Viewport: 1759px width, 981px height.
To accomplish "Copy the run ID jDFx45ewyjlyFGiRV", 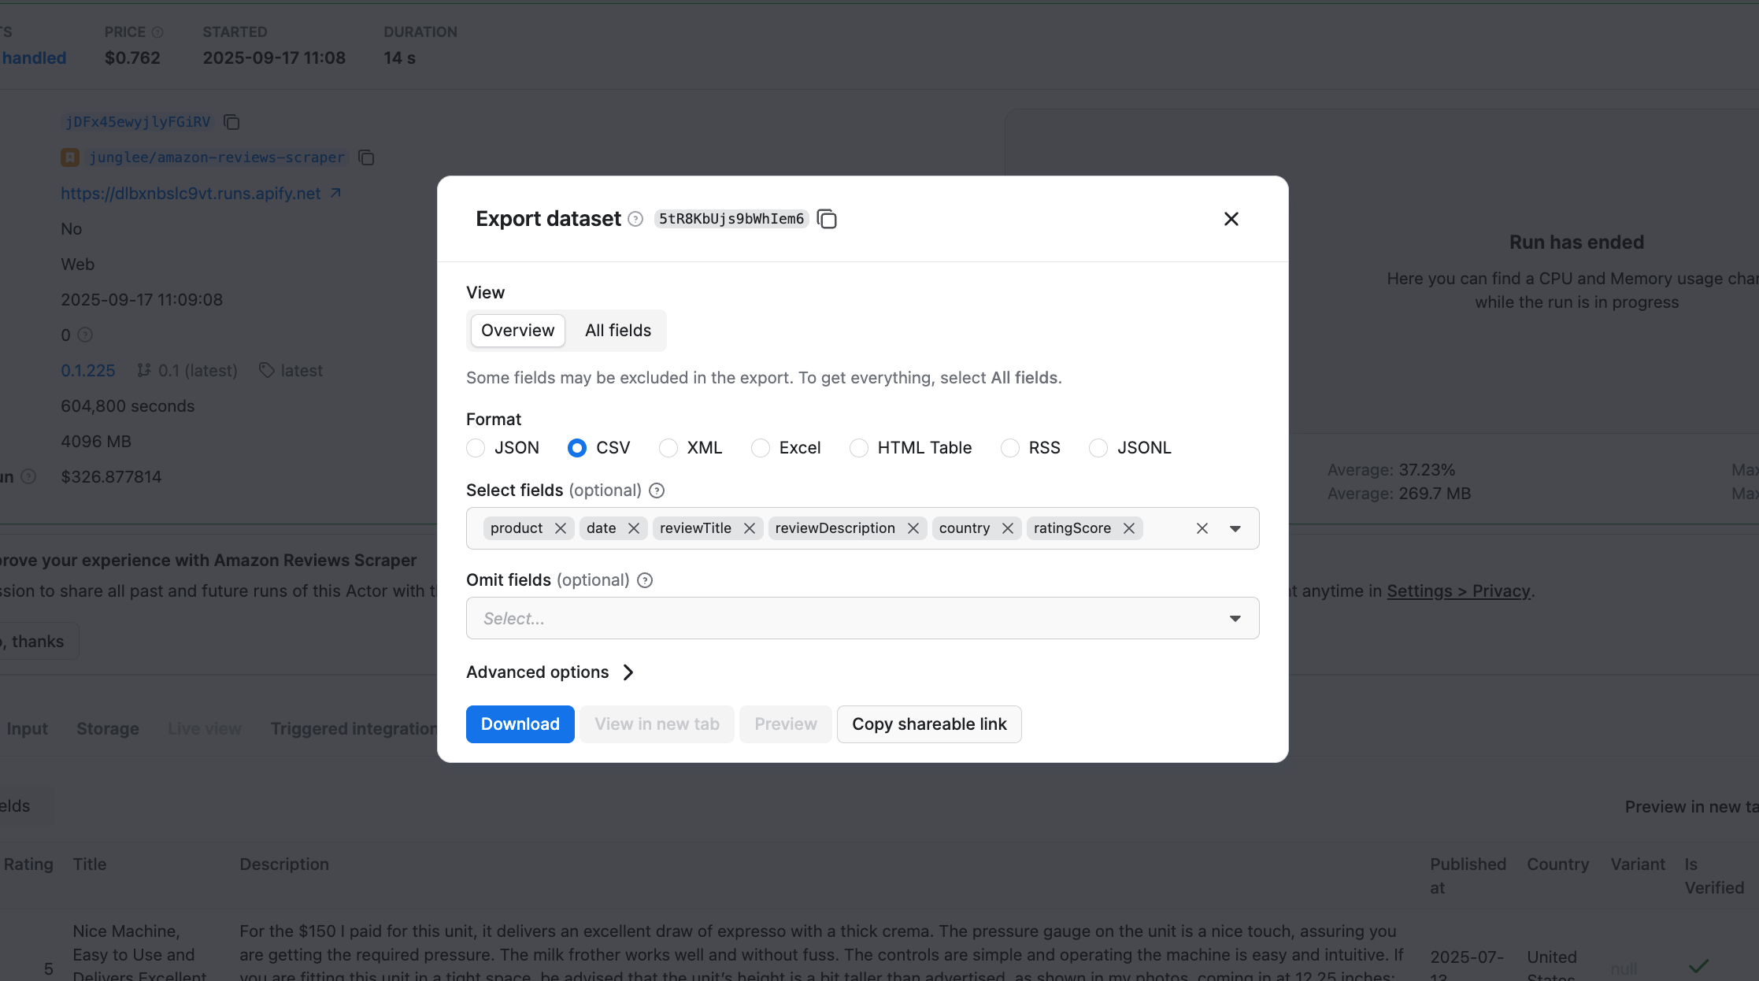I will (x=231, y=122).
